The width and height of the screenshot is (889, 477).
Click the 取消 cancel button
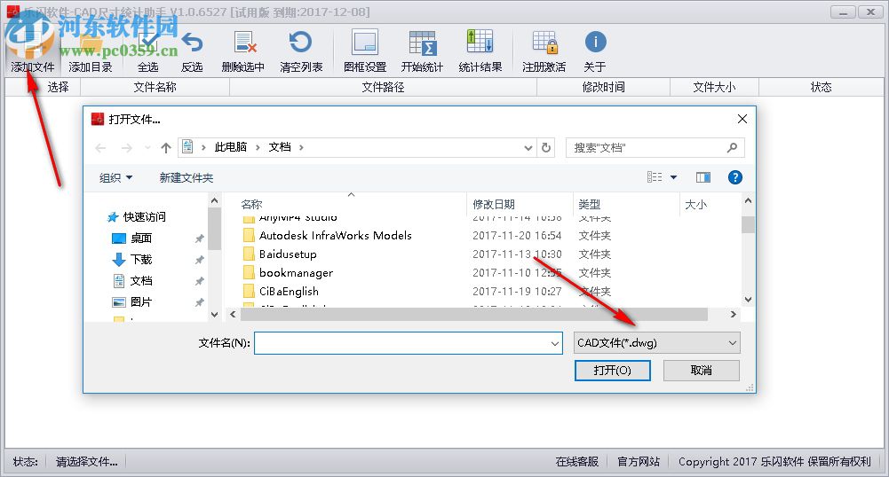(702, 371)
